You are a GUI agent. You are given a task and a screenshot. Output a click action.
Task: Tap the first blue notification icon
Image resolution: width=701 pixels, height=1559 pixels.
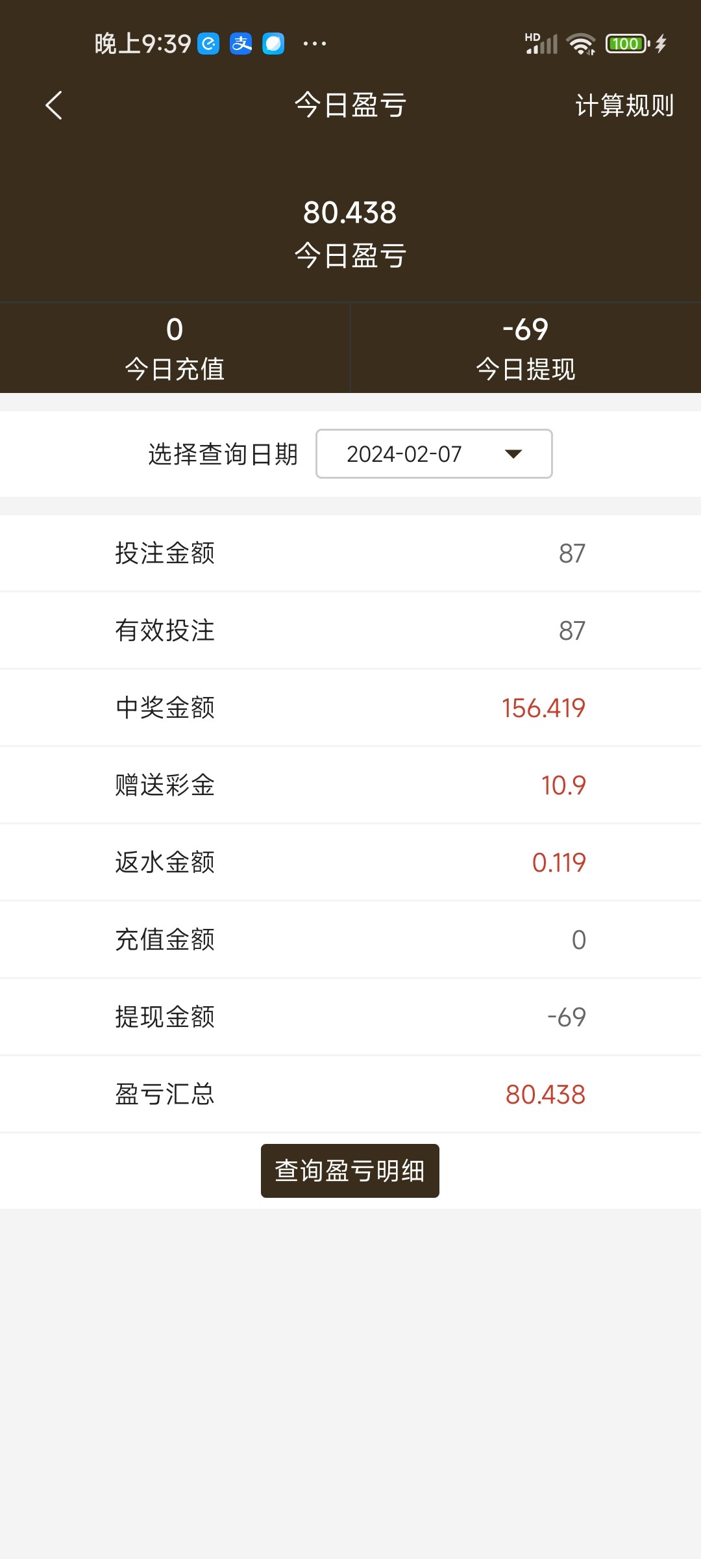(x=208, y=44)
